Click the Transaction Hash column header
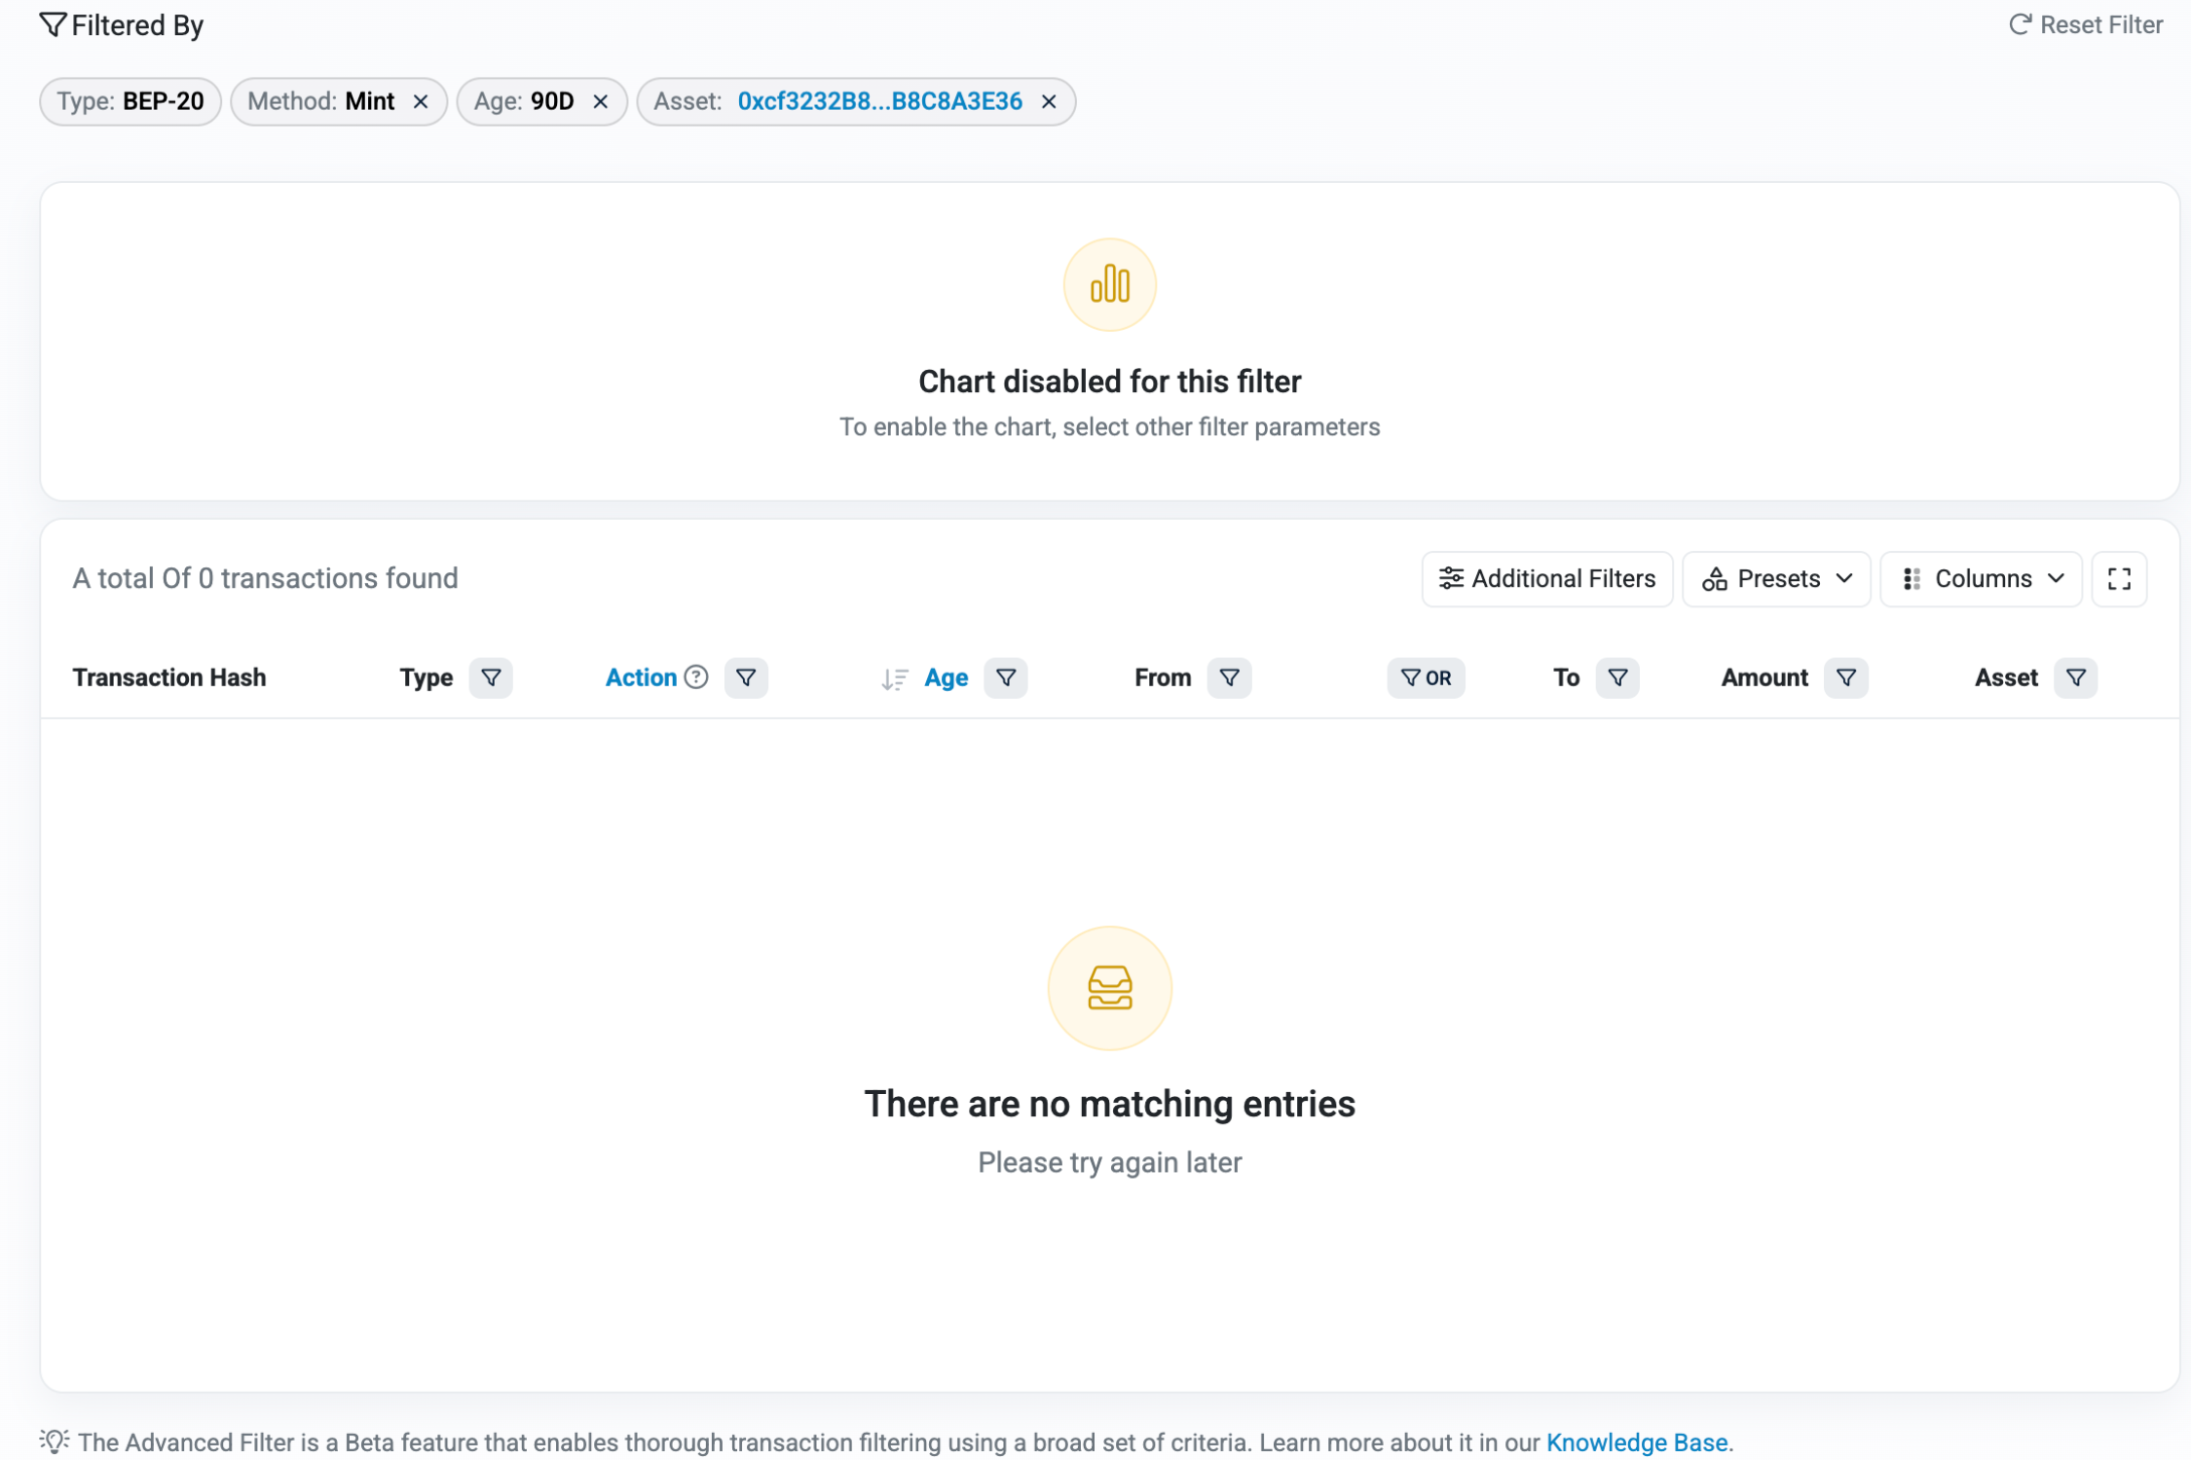This screenshot has height=1460, width=2191. pyautogui.click(x=169, y=677)
